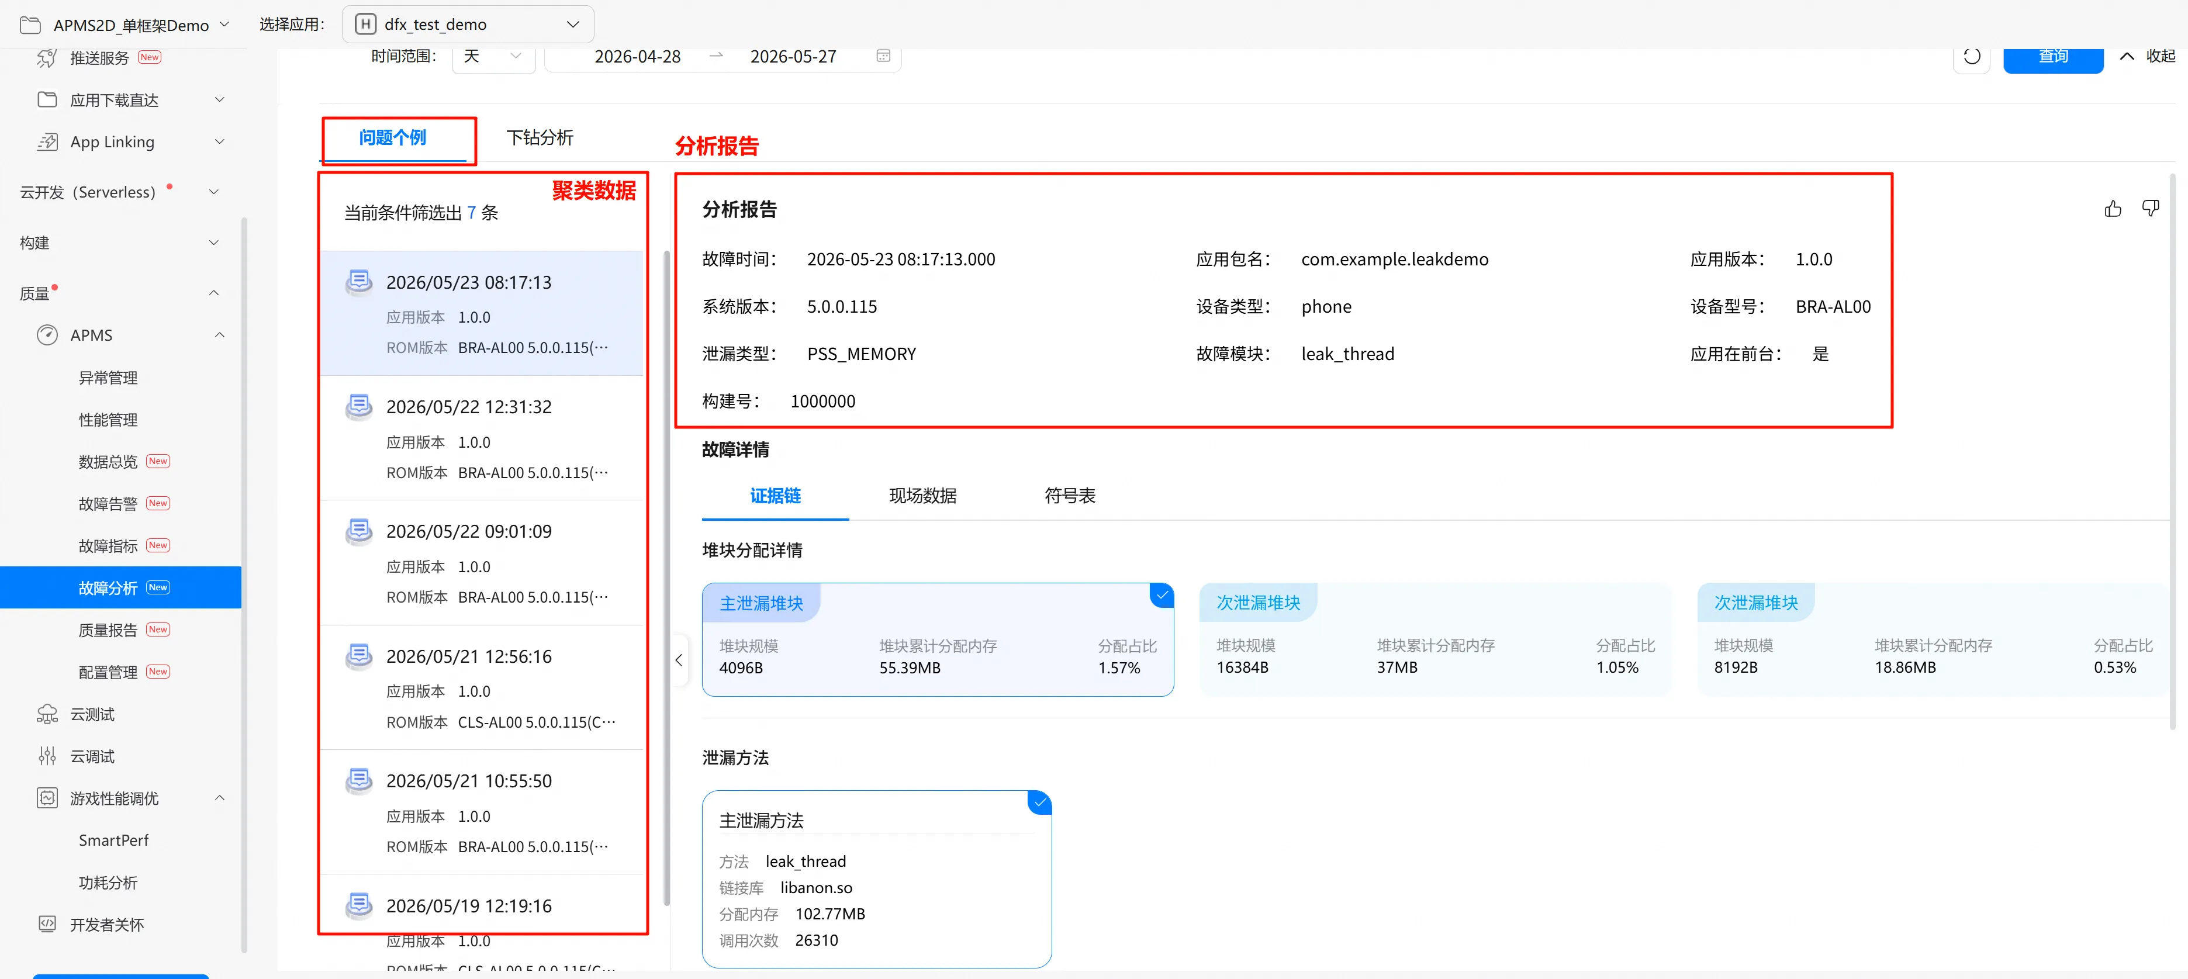Open the time unit dropdown showing 天
Image resolution: width=2188 pixels, height=979 pixels.
pyautogui.click(x=493, y=56)
